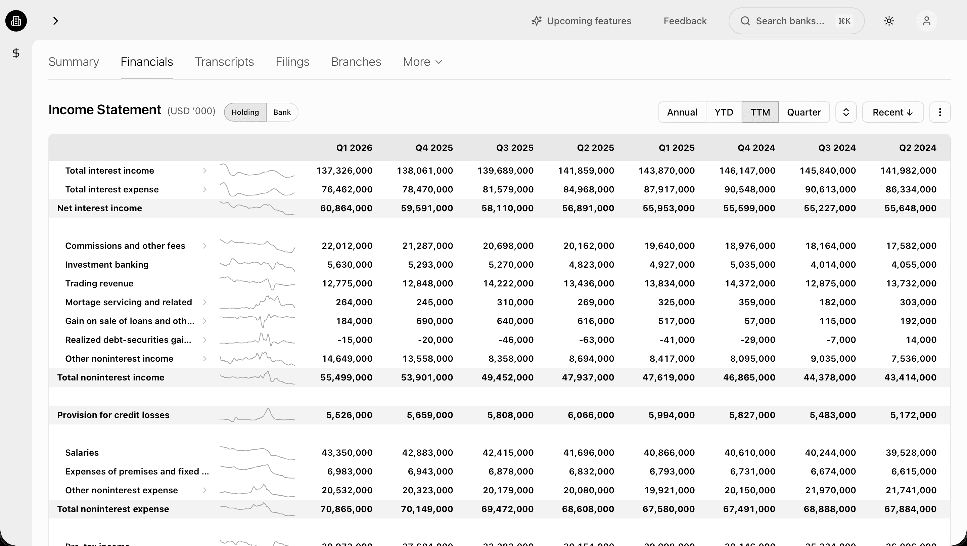Screen dimensions: 967x546
Task: Click the Income Statement heading
Action: click(105, 110)
